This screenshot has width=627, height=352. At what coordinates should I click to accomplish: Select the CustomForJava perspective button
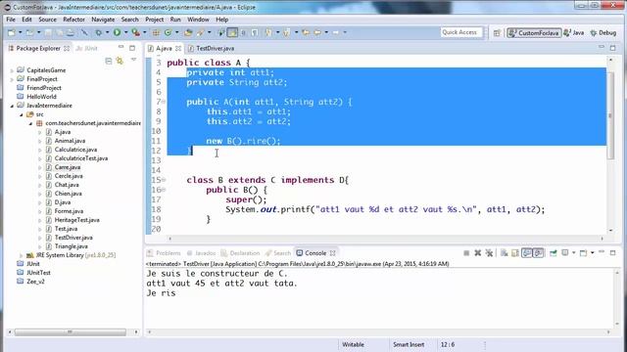click(534, 32)
